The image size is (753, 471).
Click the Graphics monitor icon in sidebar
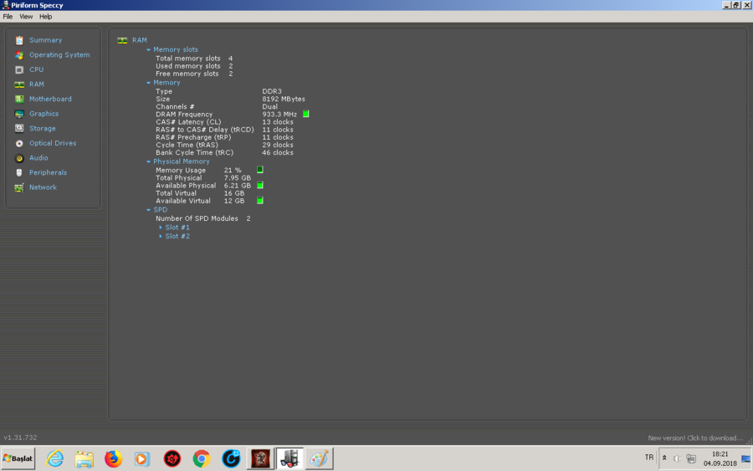pyautogui.click(x=19, y=114)
